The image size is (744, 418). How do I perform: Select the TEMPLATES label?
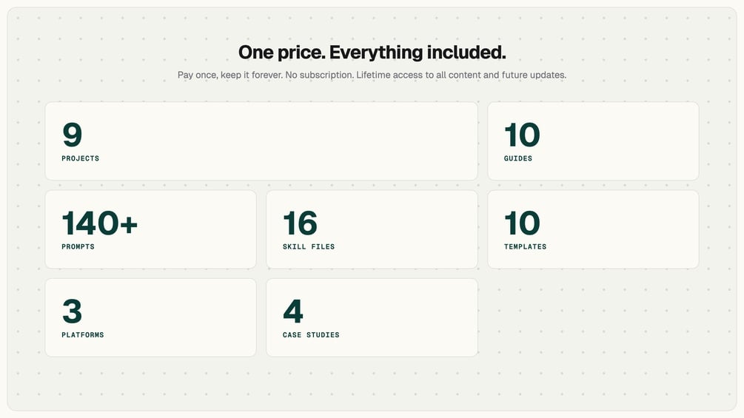525,246
